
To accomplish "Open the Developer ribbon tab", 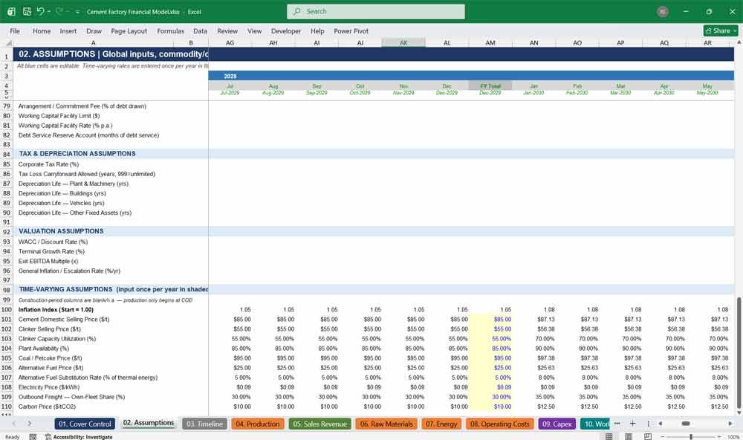I will pos(286,30).
